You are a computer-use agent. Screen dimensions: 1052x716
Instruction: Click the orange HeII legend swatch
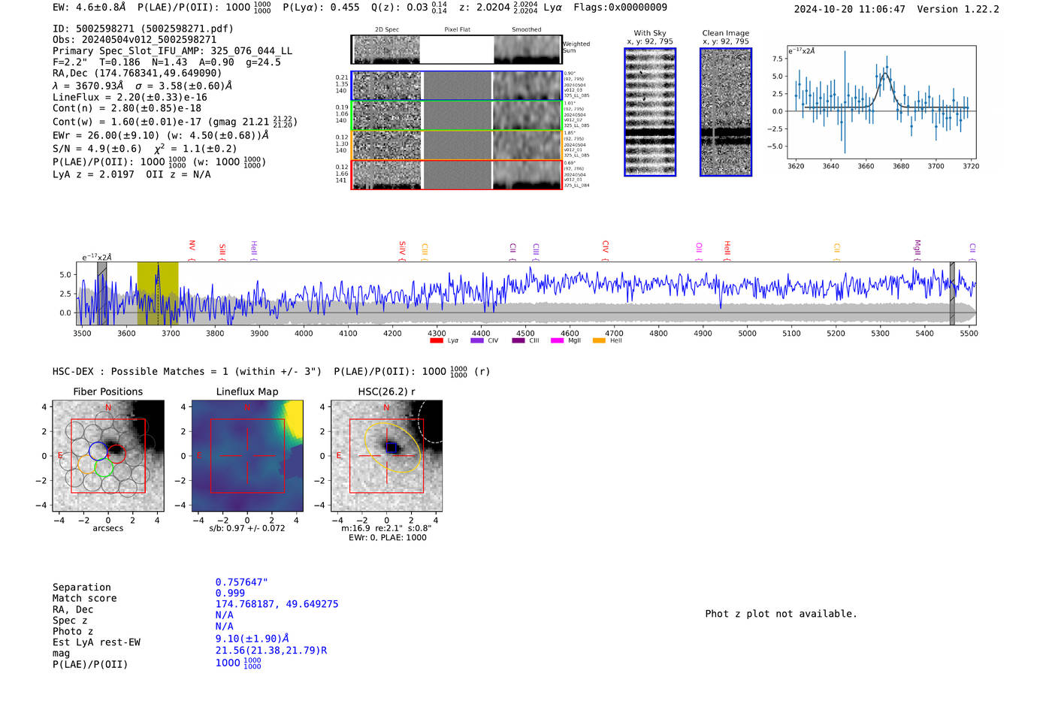pyautogui.click(x=599, y=341)
